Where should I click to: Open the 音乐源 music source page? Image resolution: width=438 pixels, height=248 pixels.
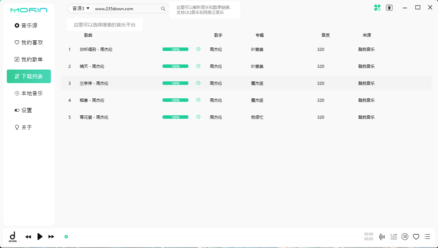[29, 25]
